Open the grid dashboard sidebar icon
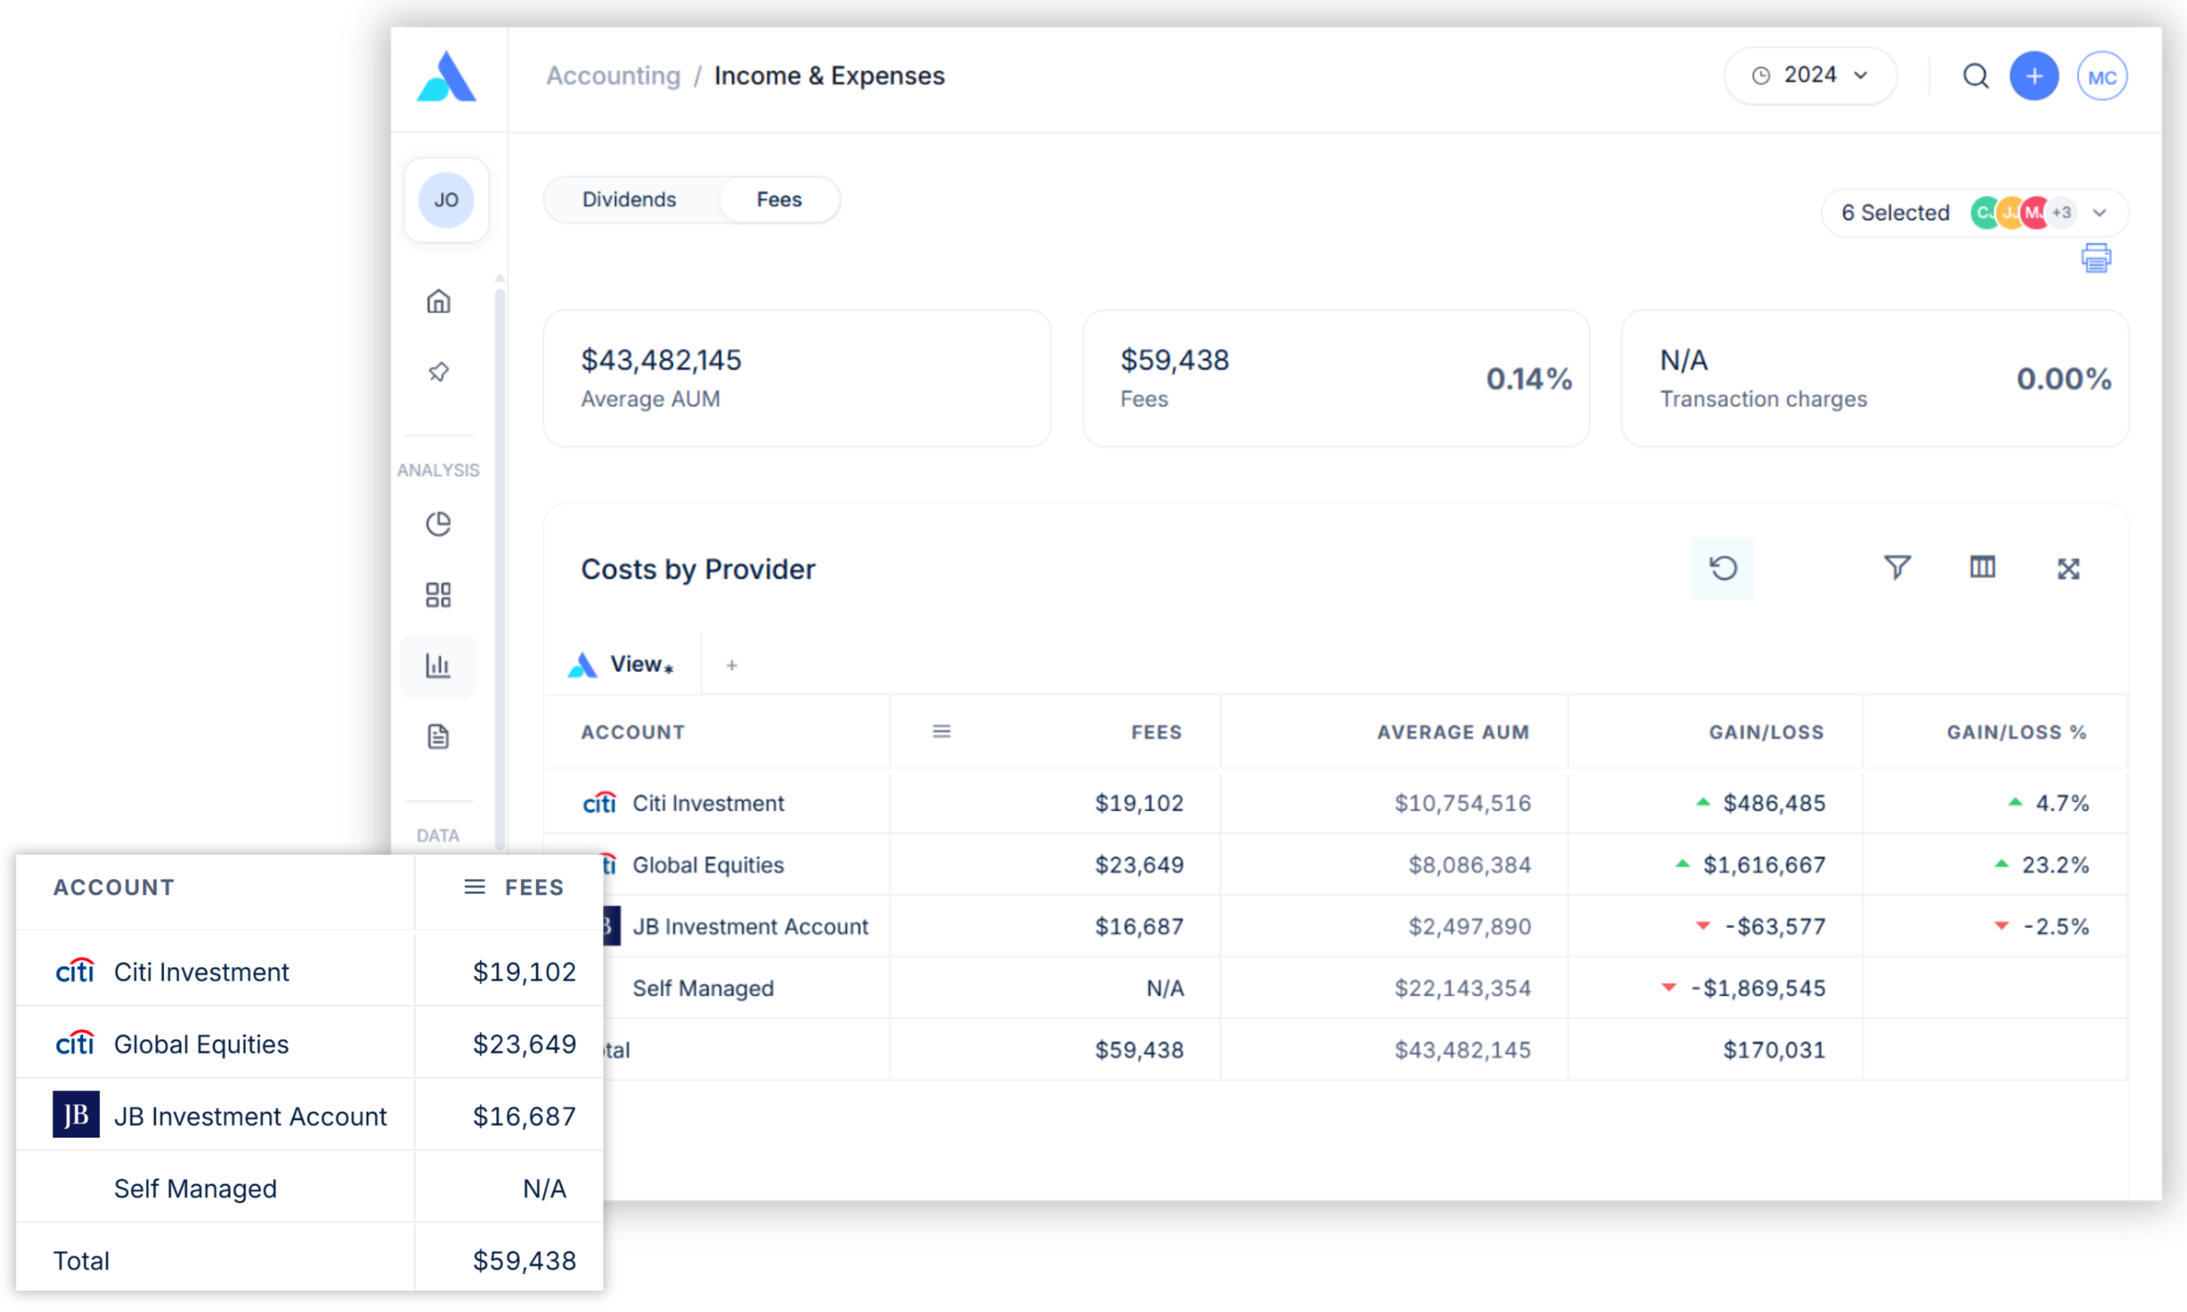This screenshot has height=1312, width=2187. [439, 595]
